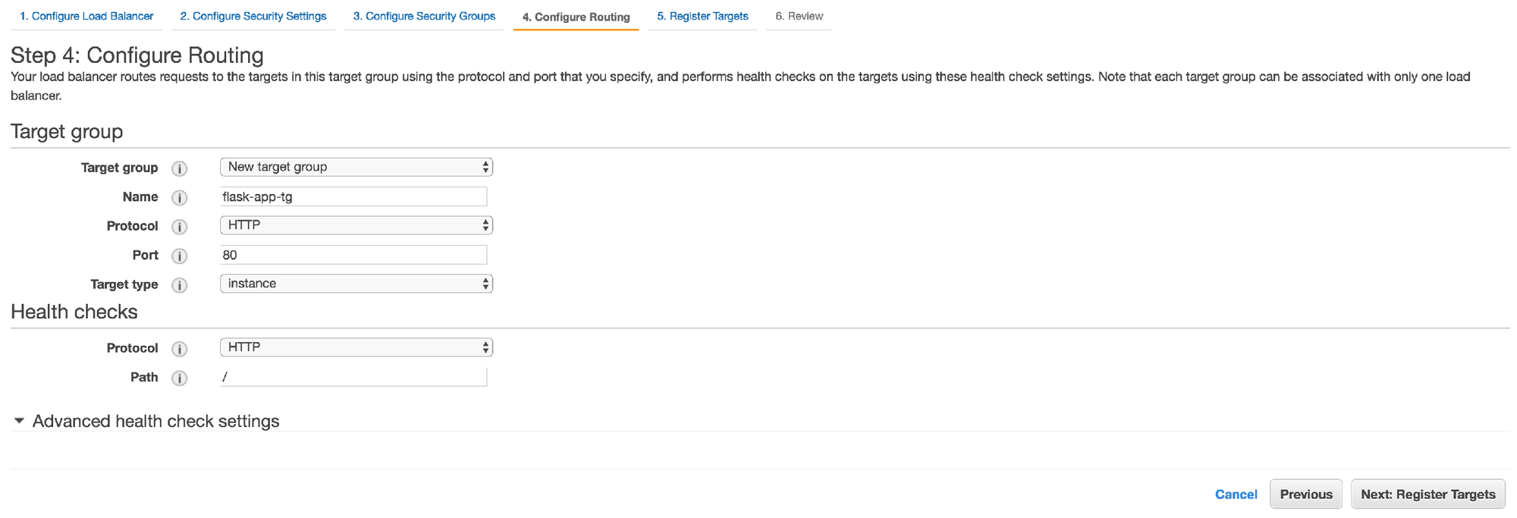The image size is (1517, 518).
Task: Open the Target type instance dropdown
Action: (356, 284)
